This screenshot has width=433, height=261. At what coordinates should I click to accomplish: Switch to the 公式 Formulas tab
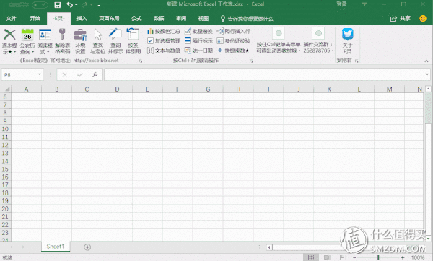(136, 19)
